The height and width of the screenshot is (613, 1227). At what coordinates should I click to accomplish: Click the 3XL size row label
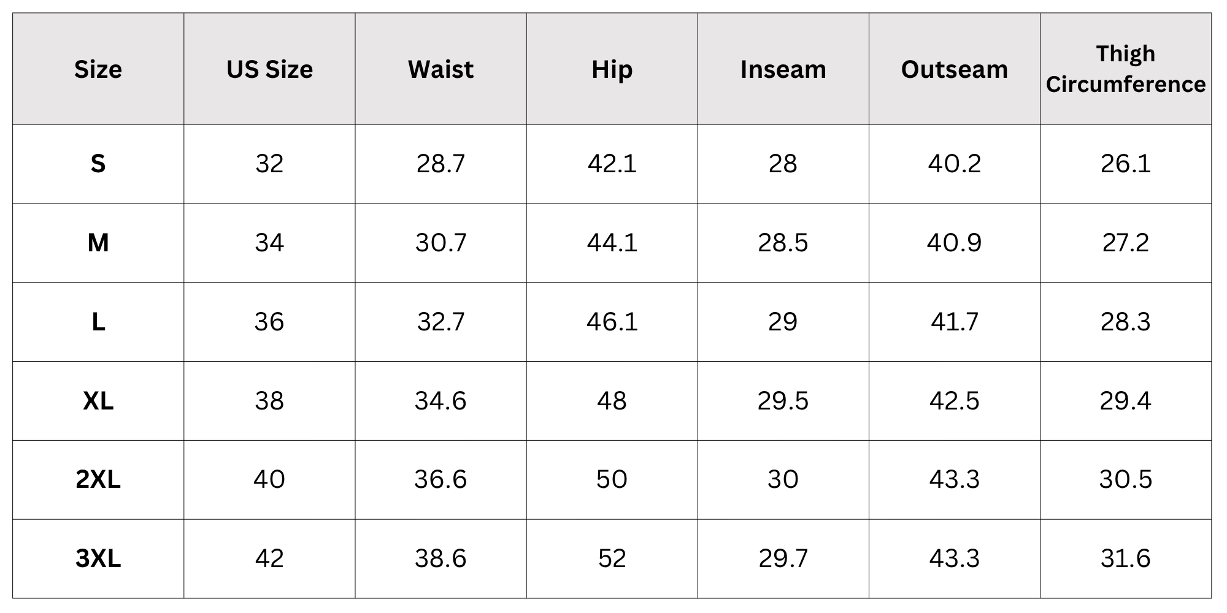tap(98, 558)
